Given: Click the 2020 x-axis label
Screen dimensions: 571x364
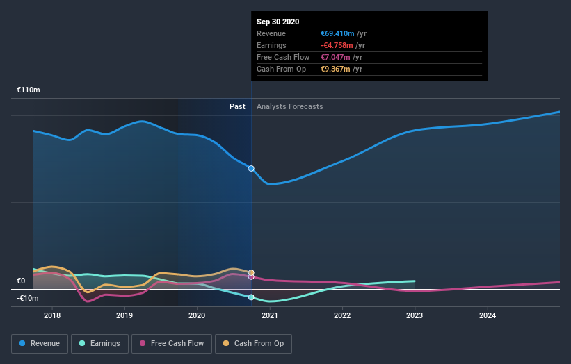Looking at the screenshot, I should [x=197, y=315].
